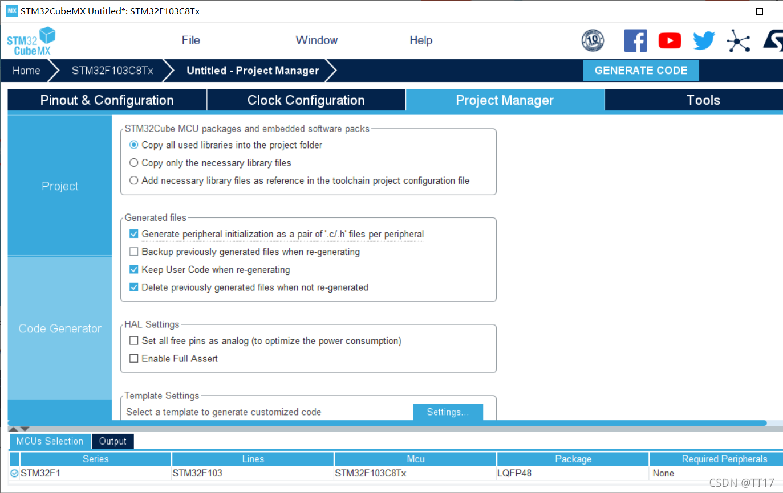This screenshot has height=493, width=783.
Task: Open the Code Generator side section
Action: point(60,328)
